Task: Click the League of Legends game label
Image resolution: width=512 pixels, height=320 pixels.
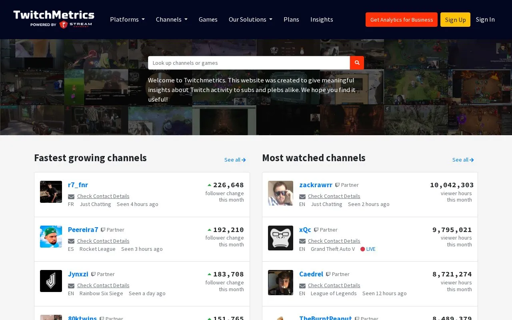Action: coord(334,293)
